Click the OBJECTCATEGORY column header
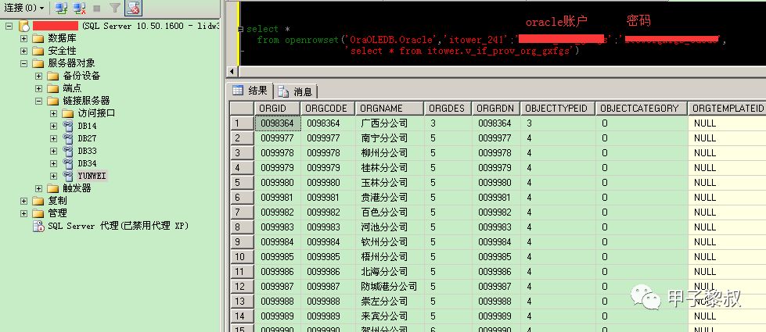This screenshot has width=766, height=332. [x=641, y=109]
